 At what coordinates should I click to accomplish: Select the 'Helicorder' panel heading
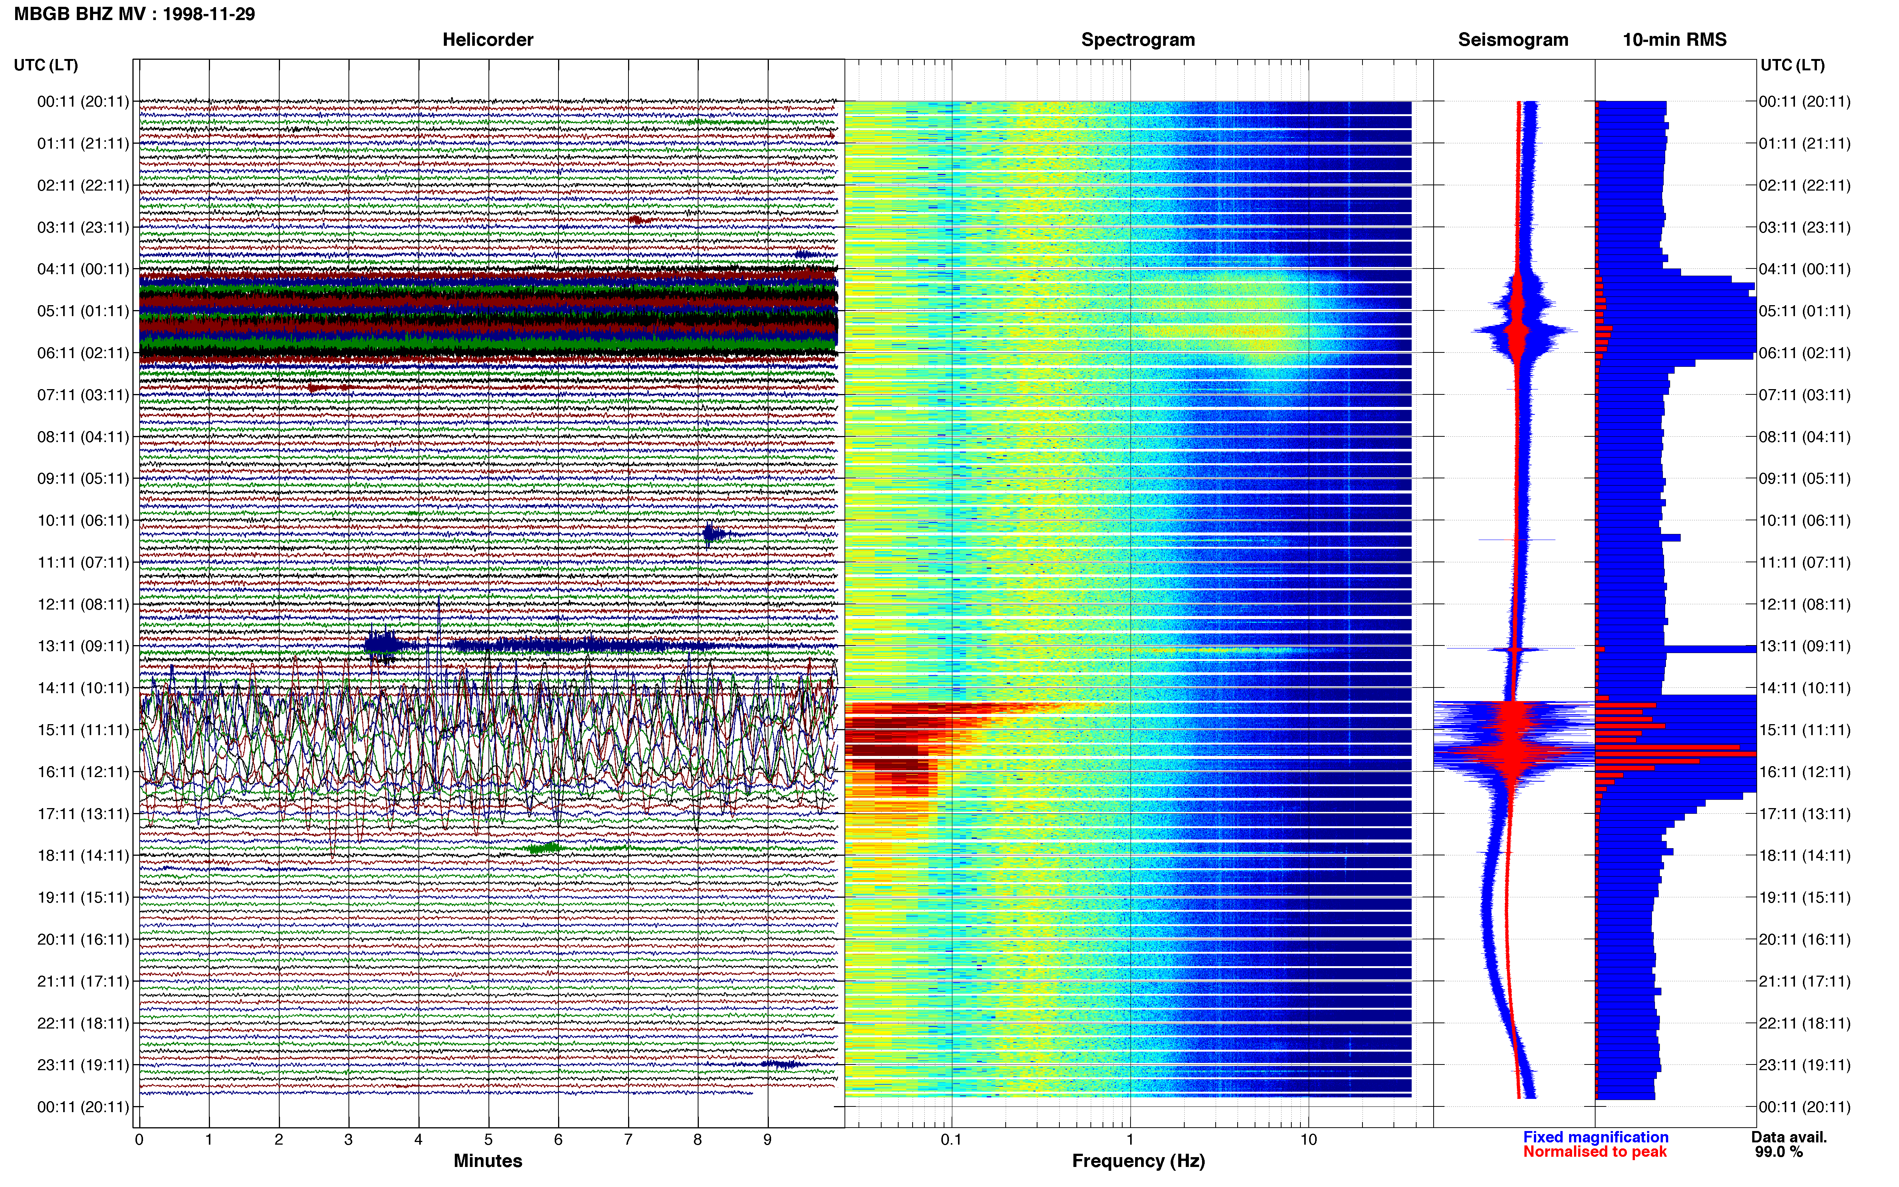(488, 40)
